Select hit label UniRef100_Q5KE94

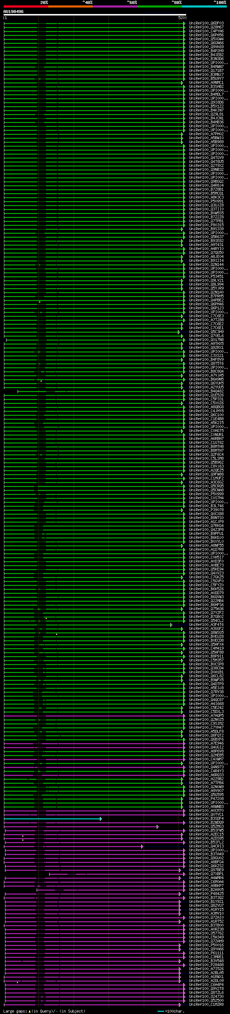pyautogui.click(x=206, y=569)
